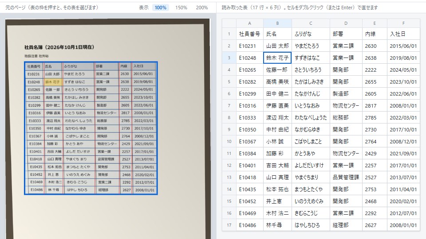
Task: Select cell '入社日' in extracted grid
Action: tap(403, 34)
